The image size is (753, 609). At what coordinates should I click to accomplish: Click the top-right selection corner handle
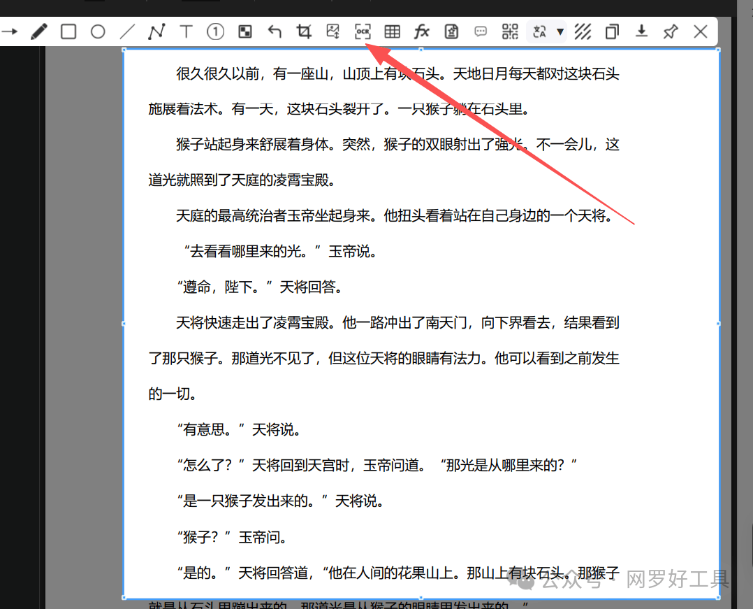click(718, 50)
